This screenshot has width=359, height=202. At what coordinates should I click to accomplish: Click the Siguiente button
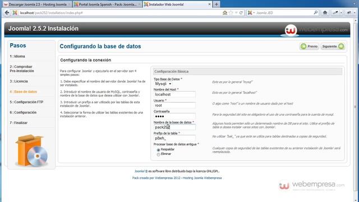[x=333, y=46]
